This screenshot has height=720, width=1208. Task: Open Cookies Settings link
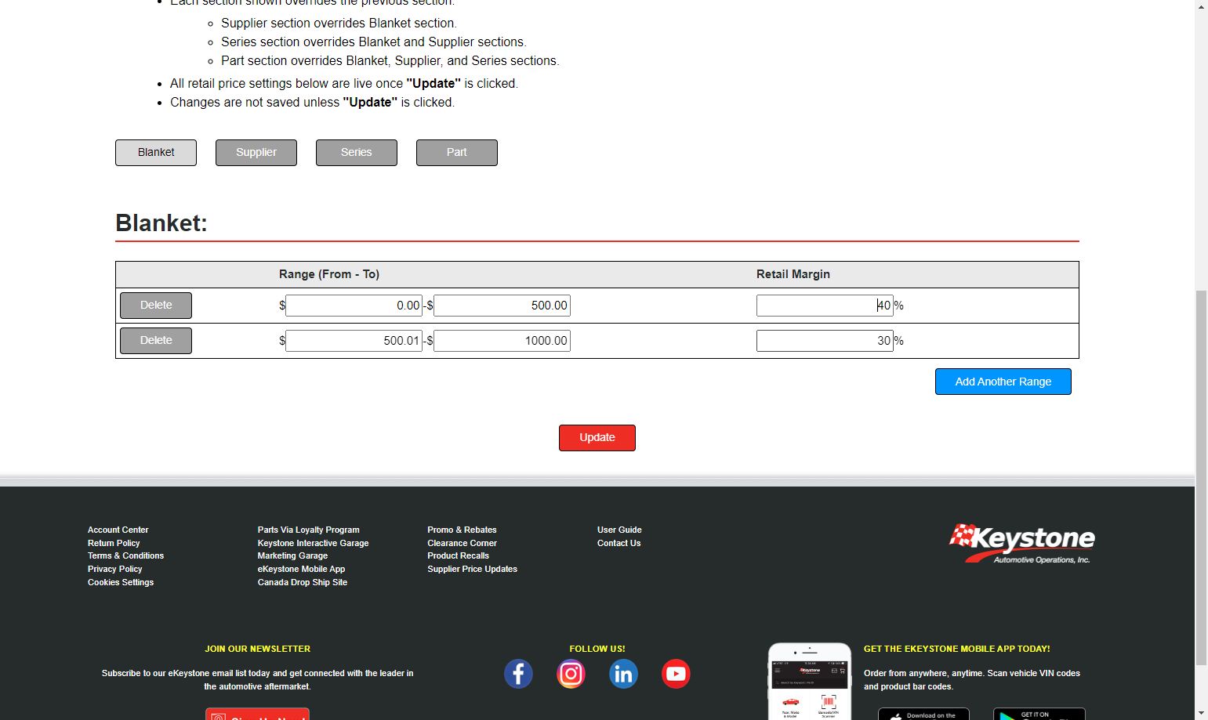click(x=121, y=583)
